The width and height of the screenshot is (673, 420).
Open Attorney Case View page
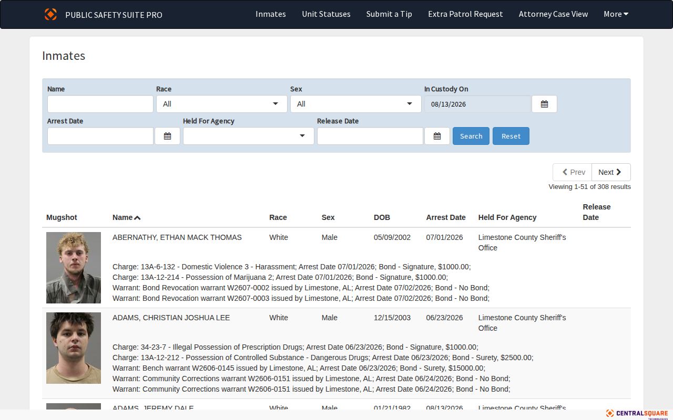point(553,14)
